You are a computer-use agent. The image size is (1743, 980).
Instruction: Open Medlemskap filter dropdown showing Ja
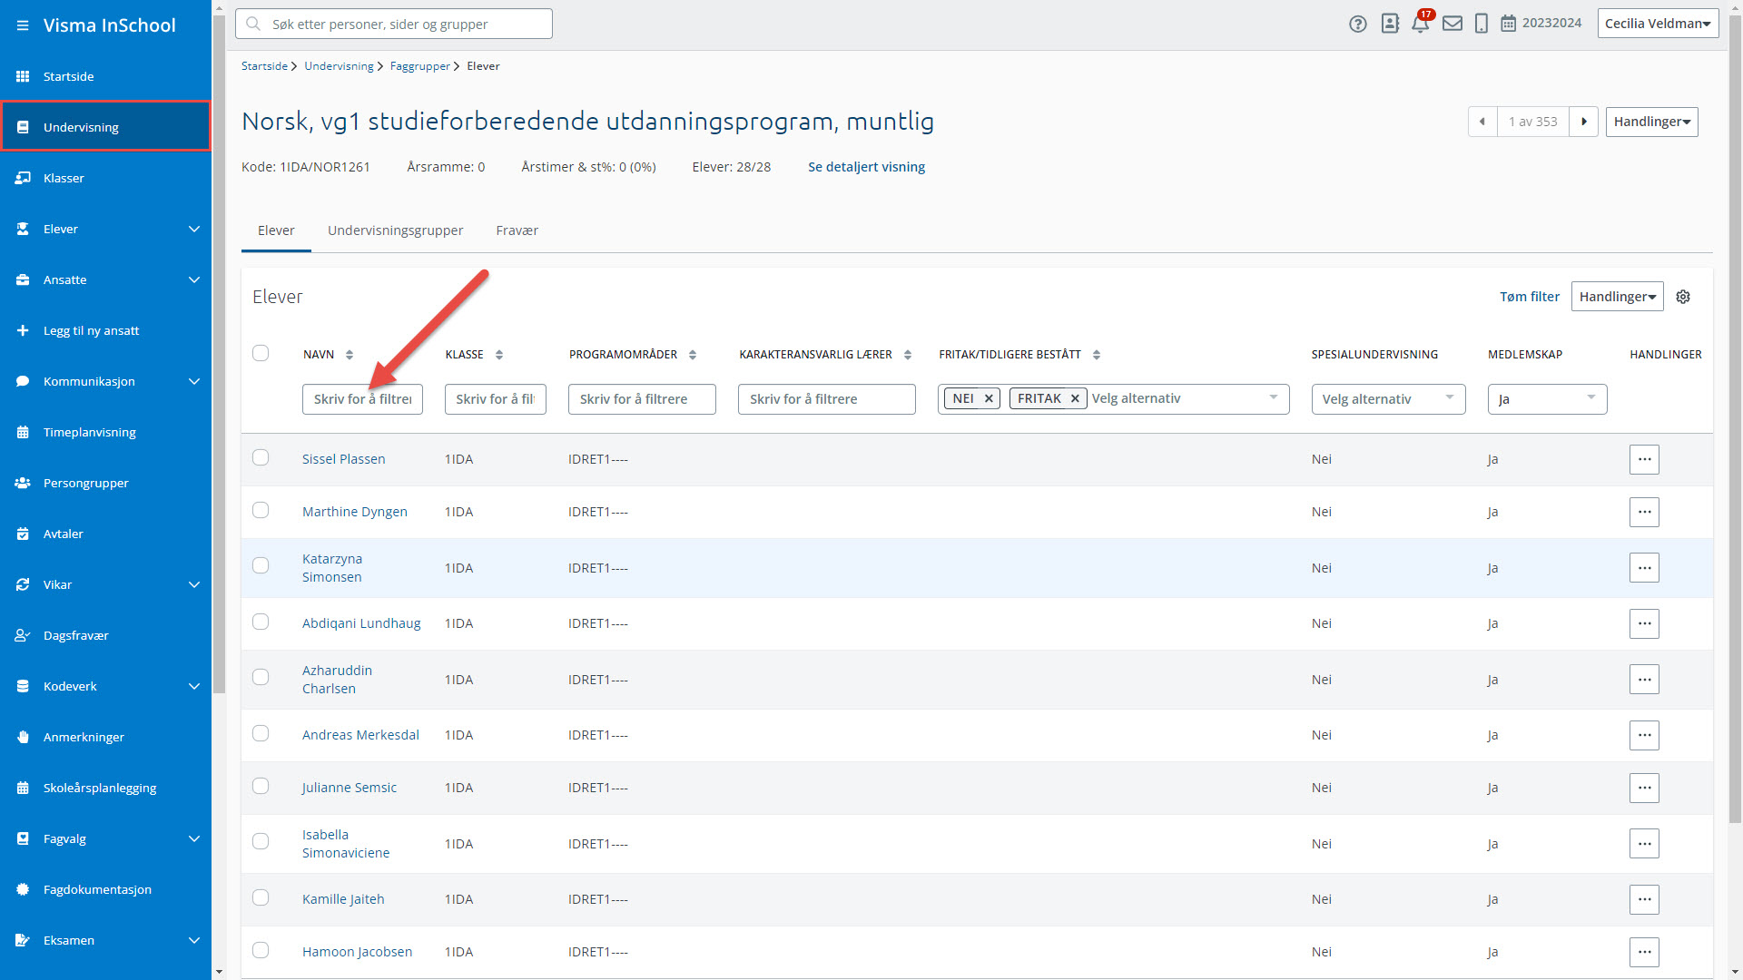coord(1547,399)
